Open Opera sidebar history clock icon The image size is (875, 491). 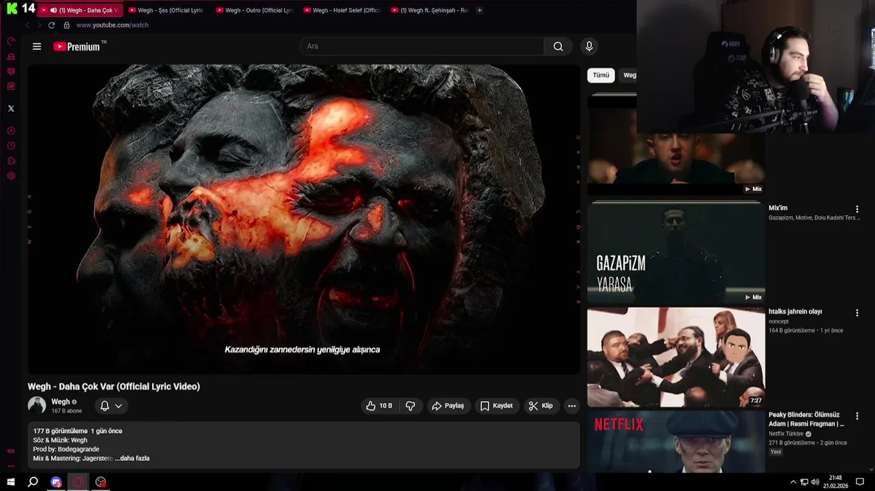11,146
